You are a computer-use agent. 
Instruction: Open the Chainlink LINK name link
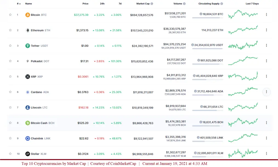41,138
